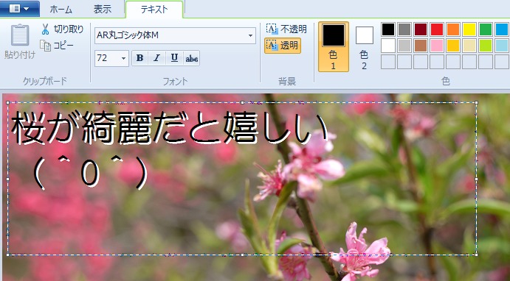Click the コピー copy button
Image resolution: width=510 pixels, height=281 pixels.
(x=57, y=46)
